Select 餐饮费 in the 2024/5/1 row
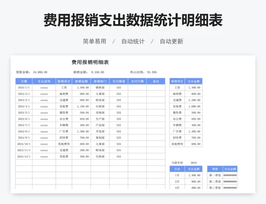266x204 pixels. (64, 113)
